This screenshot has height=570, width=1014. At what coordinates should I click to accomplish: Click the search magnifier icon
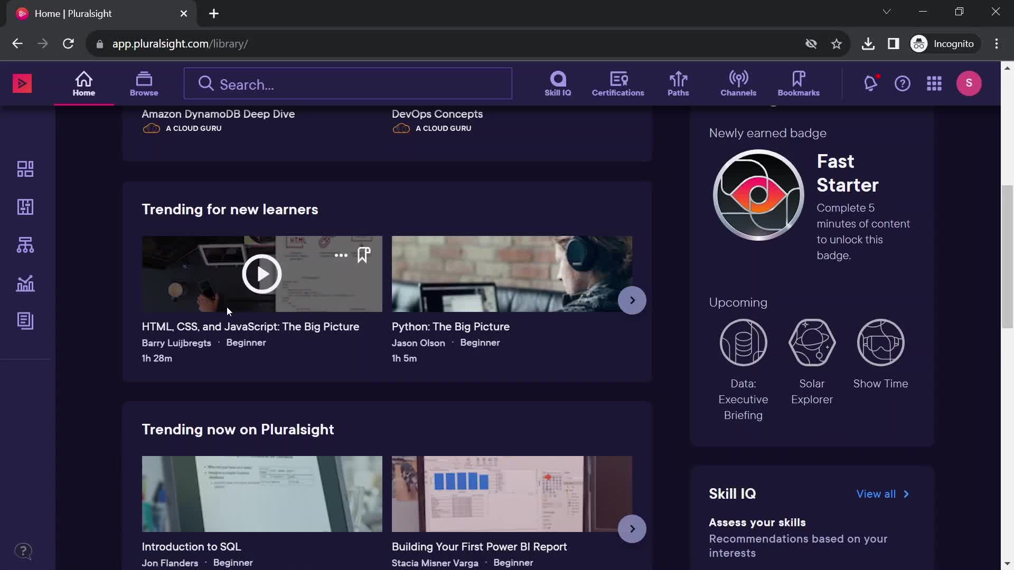(x=205, y=84)
